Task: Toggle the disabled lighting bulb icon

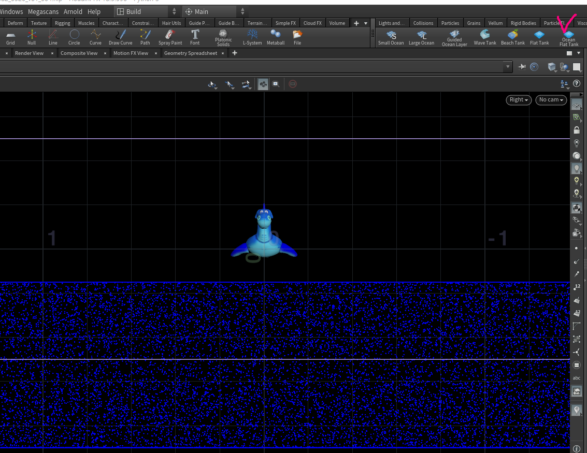Action: 577,143
